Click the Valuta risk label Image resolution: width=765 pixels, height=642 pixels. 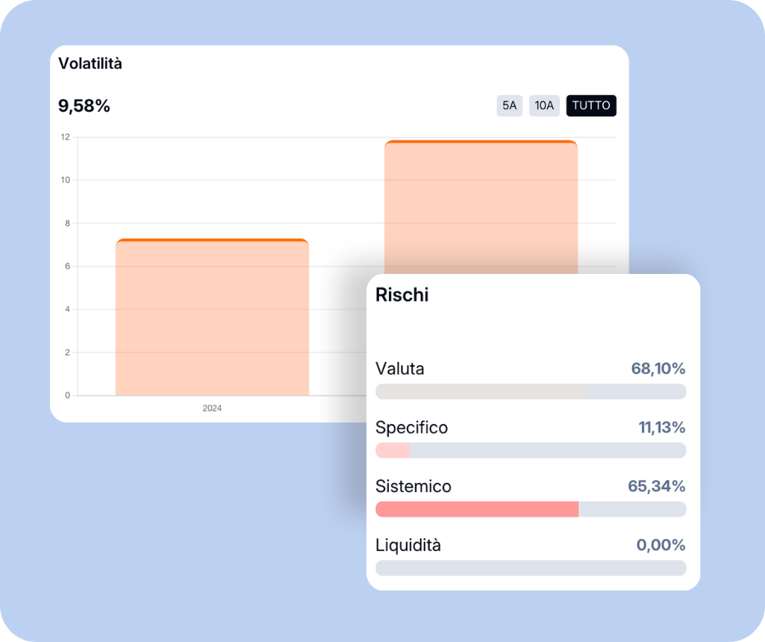pyautogui.click(x=400, y=369)
